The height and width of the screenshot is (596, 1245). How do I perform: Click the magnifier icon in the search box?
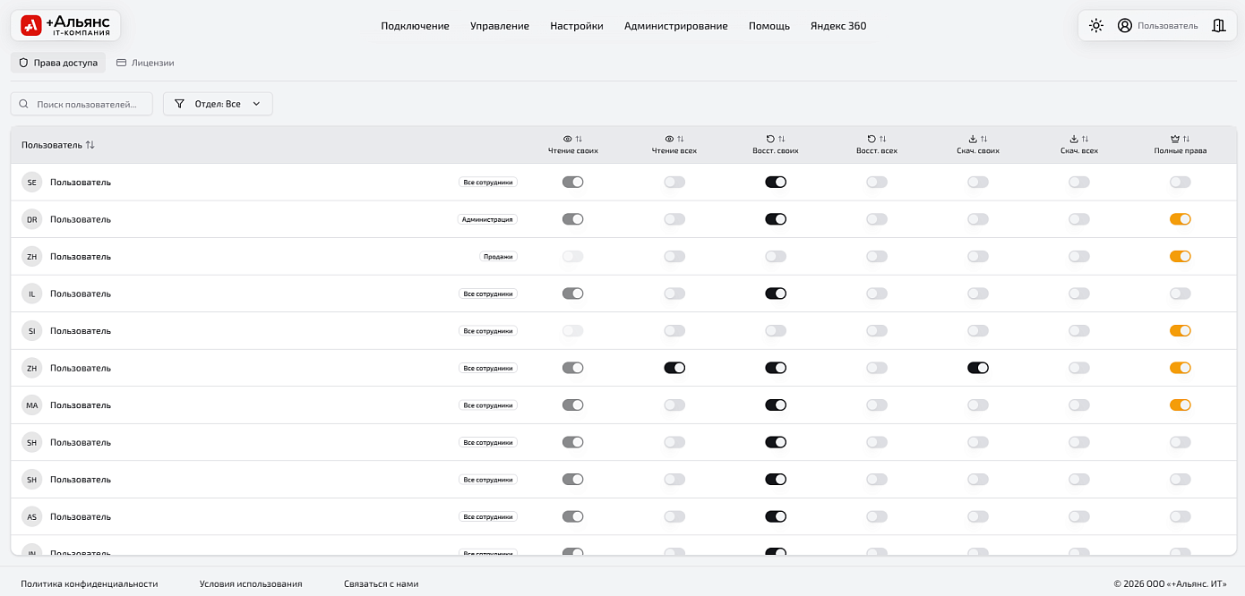[x=24, y=104]
